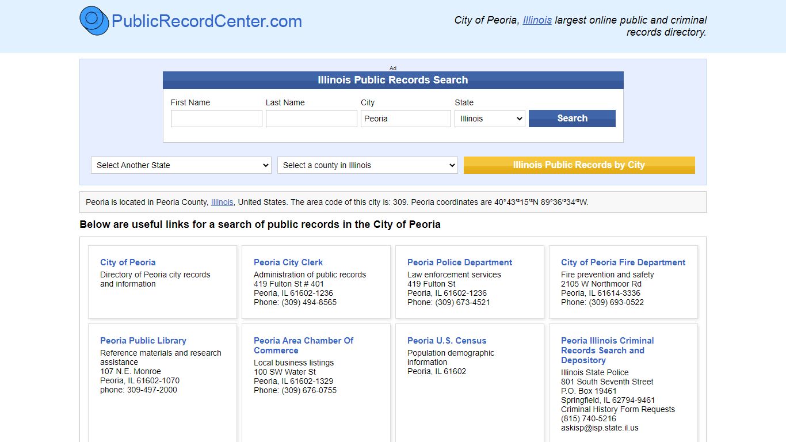
Task: Click the State label above dropdown
Action: [464, 102]
